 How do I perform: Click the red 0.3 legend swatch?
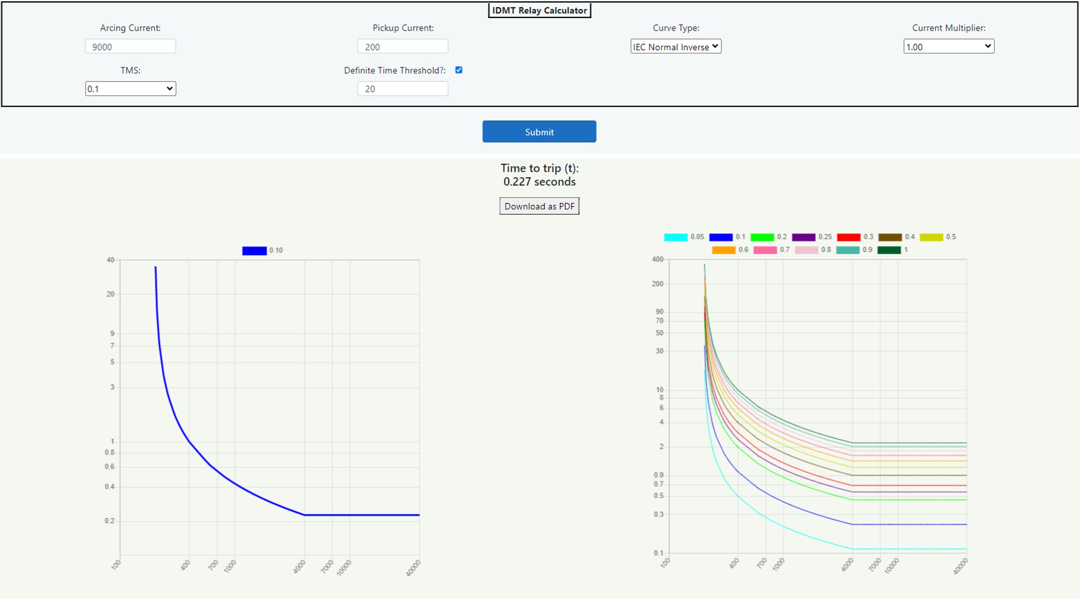pos(849,237)
